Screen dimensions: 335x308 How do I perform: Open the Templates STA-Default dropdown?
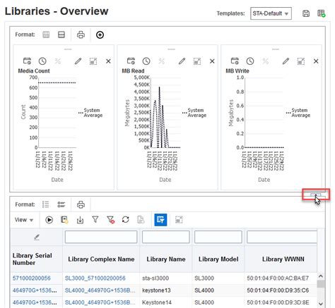click(271, 13)
